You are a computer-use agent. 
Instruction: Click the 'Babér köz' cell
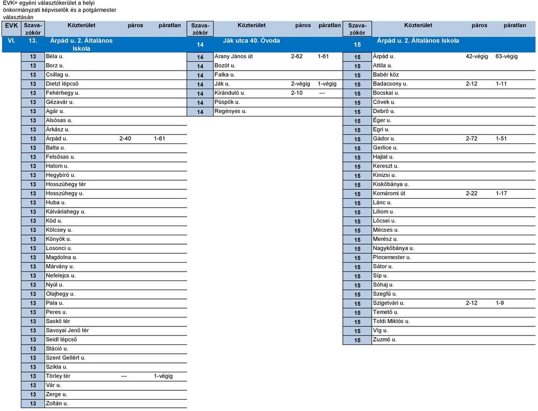[386, 74]
